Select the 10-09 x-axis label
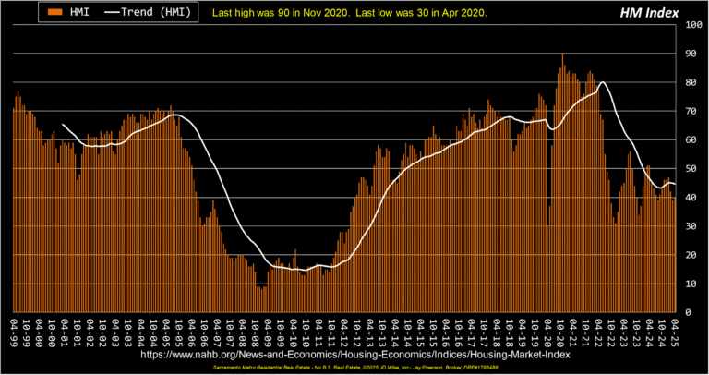 282,332
